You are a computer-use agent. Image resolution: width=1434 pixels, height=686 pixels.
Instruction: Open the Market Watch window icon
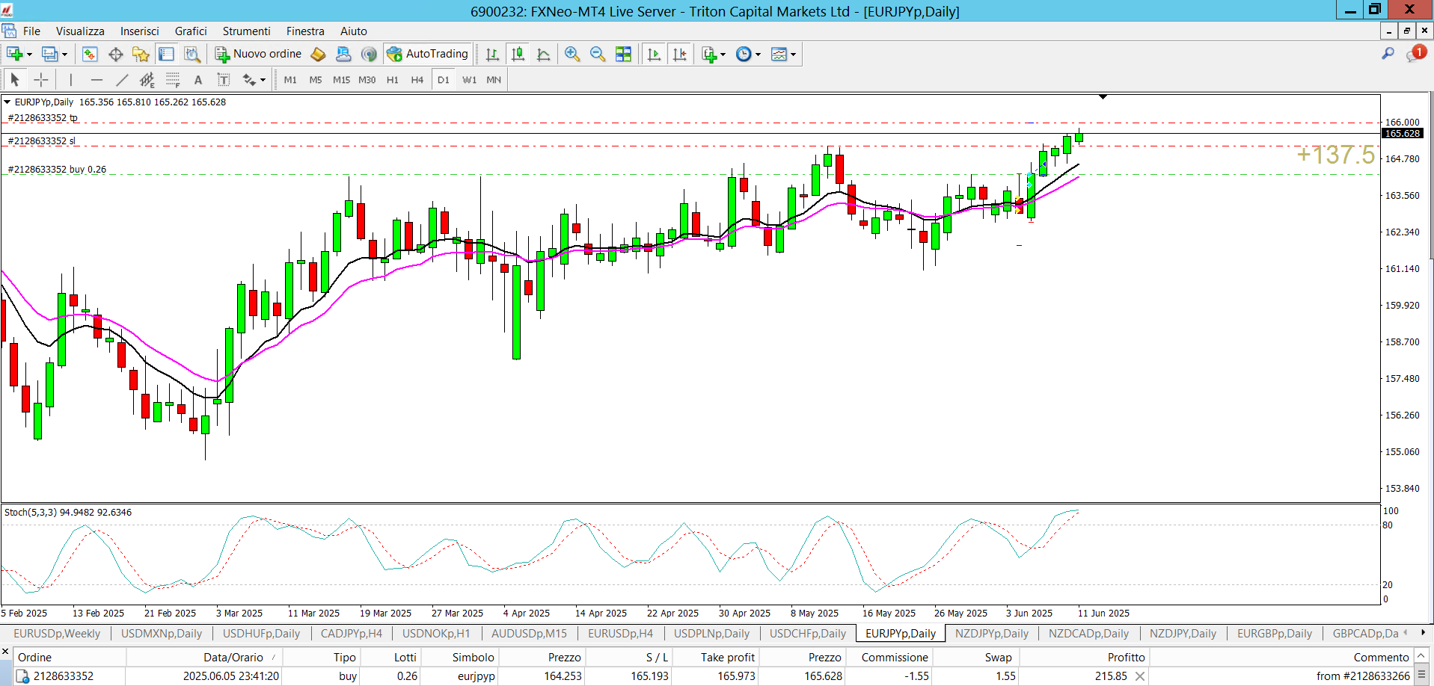(90, 54)
